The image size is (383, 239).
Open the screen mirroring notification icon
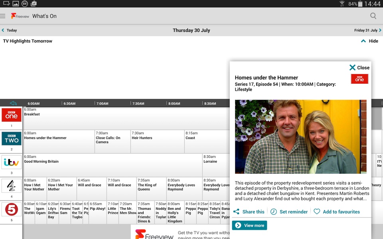[6, 4]
